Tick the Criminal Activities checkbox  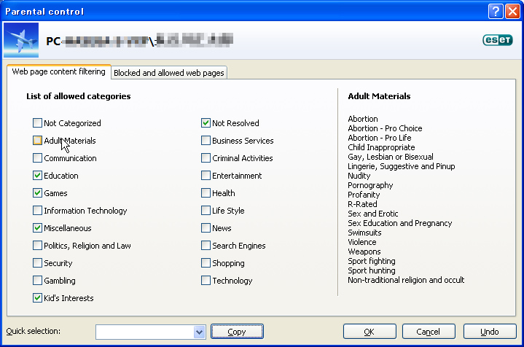click(206, 157)
